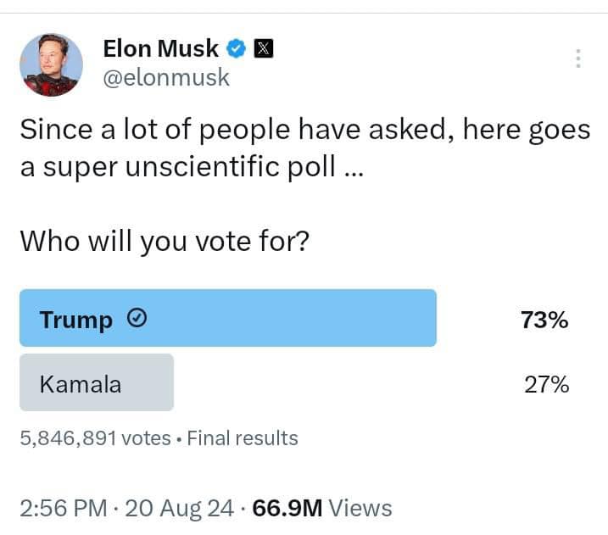Click the bold 'Trump' option label
Image resolution: width=608 pixels, height=535 pixels.
(75, 320)
